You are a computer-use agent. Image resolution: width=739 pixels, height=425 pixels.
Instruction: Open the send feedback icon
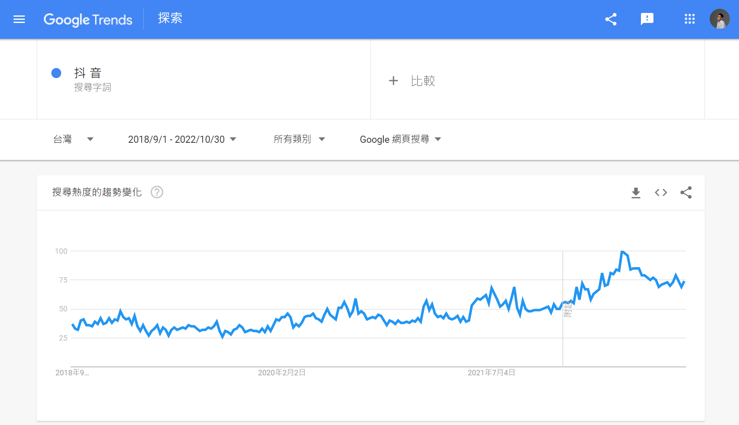coord(647,19)
